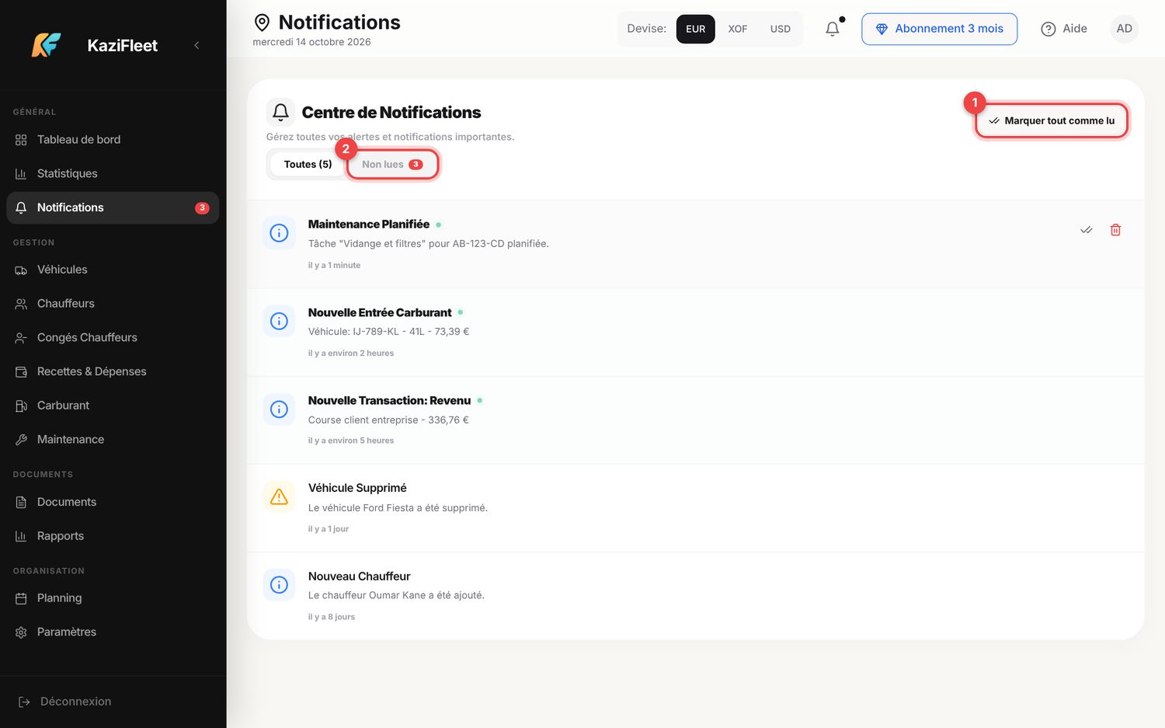Screen dimensions: 1165x728
Task: Click the info icon of Maintenance Planifiée
Action: (279, 233)
